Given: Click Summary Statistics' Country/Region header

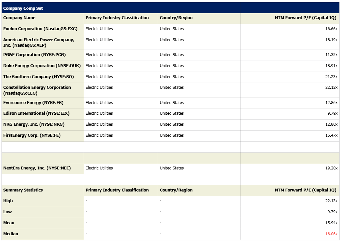Looking at the screenshot, I should pyautogui.click(x=176, y=190).
